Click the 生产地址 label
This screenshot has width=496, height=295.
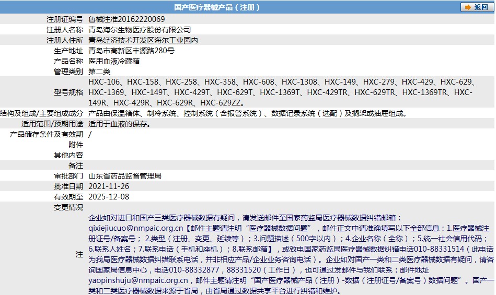pyautogui.click(x=68, y=51)
